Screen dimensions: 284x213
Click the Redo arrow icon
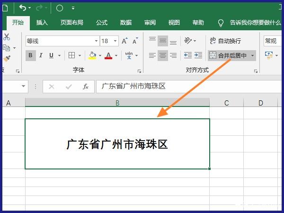point(39,8)
